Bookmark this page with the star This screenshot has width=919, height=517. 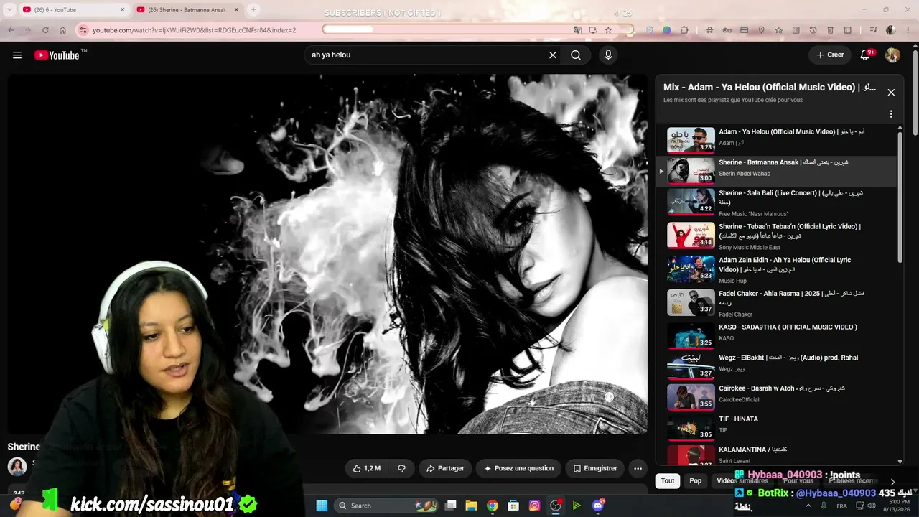coord(608,30)
